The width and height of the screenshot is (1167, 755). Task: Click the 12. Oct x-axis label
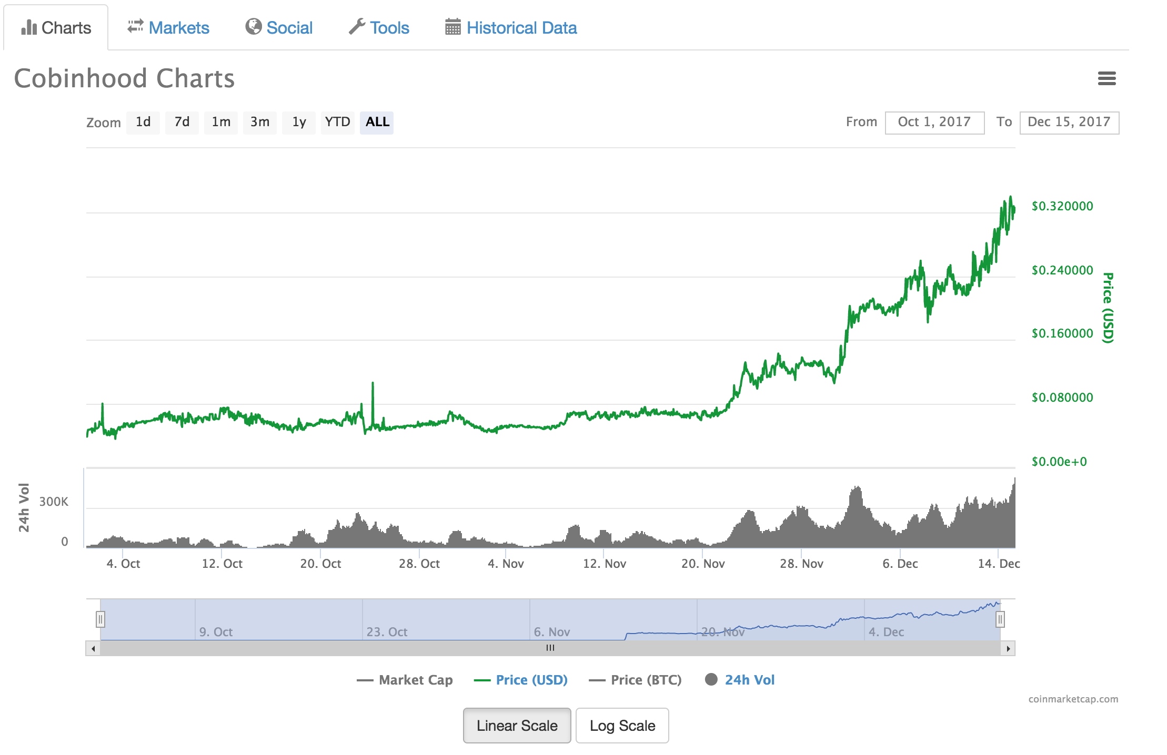(222, 564)
